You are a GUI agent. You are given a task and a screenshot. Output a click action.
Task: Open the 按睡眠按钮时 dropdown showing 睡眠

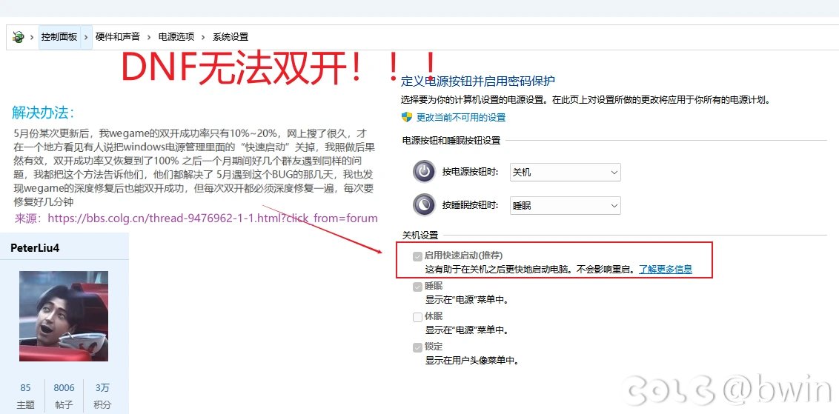pyautogui.click(x=565, y=205)
